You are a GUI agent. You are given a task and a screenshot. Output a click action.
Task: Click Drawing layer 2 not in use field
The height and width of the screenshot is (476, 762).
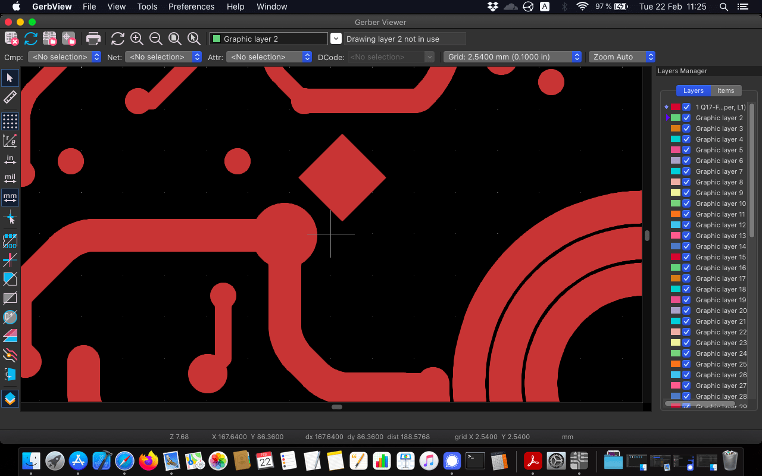click(x=405, y=39)
